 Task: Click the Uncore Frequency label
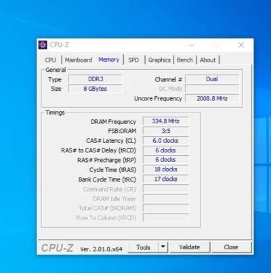coord(158,99)
